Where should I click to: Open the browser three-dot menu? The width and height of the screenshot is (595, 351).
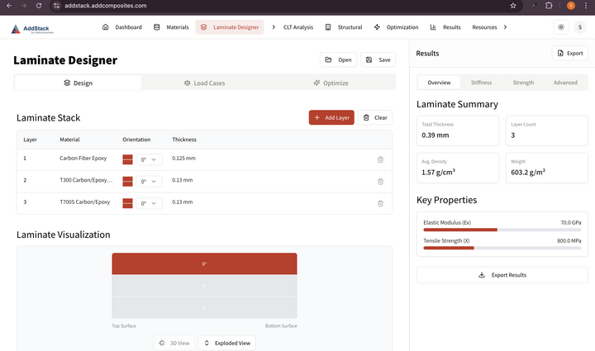[x=586, y=6]
